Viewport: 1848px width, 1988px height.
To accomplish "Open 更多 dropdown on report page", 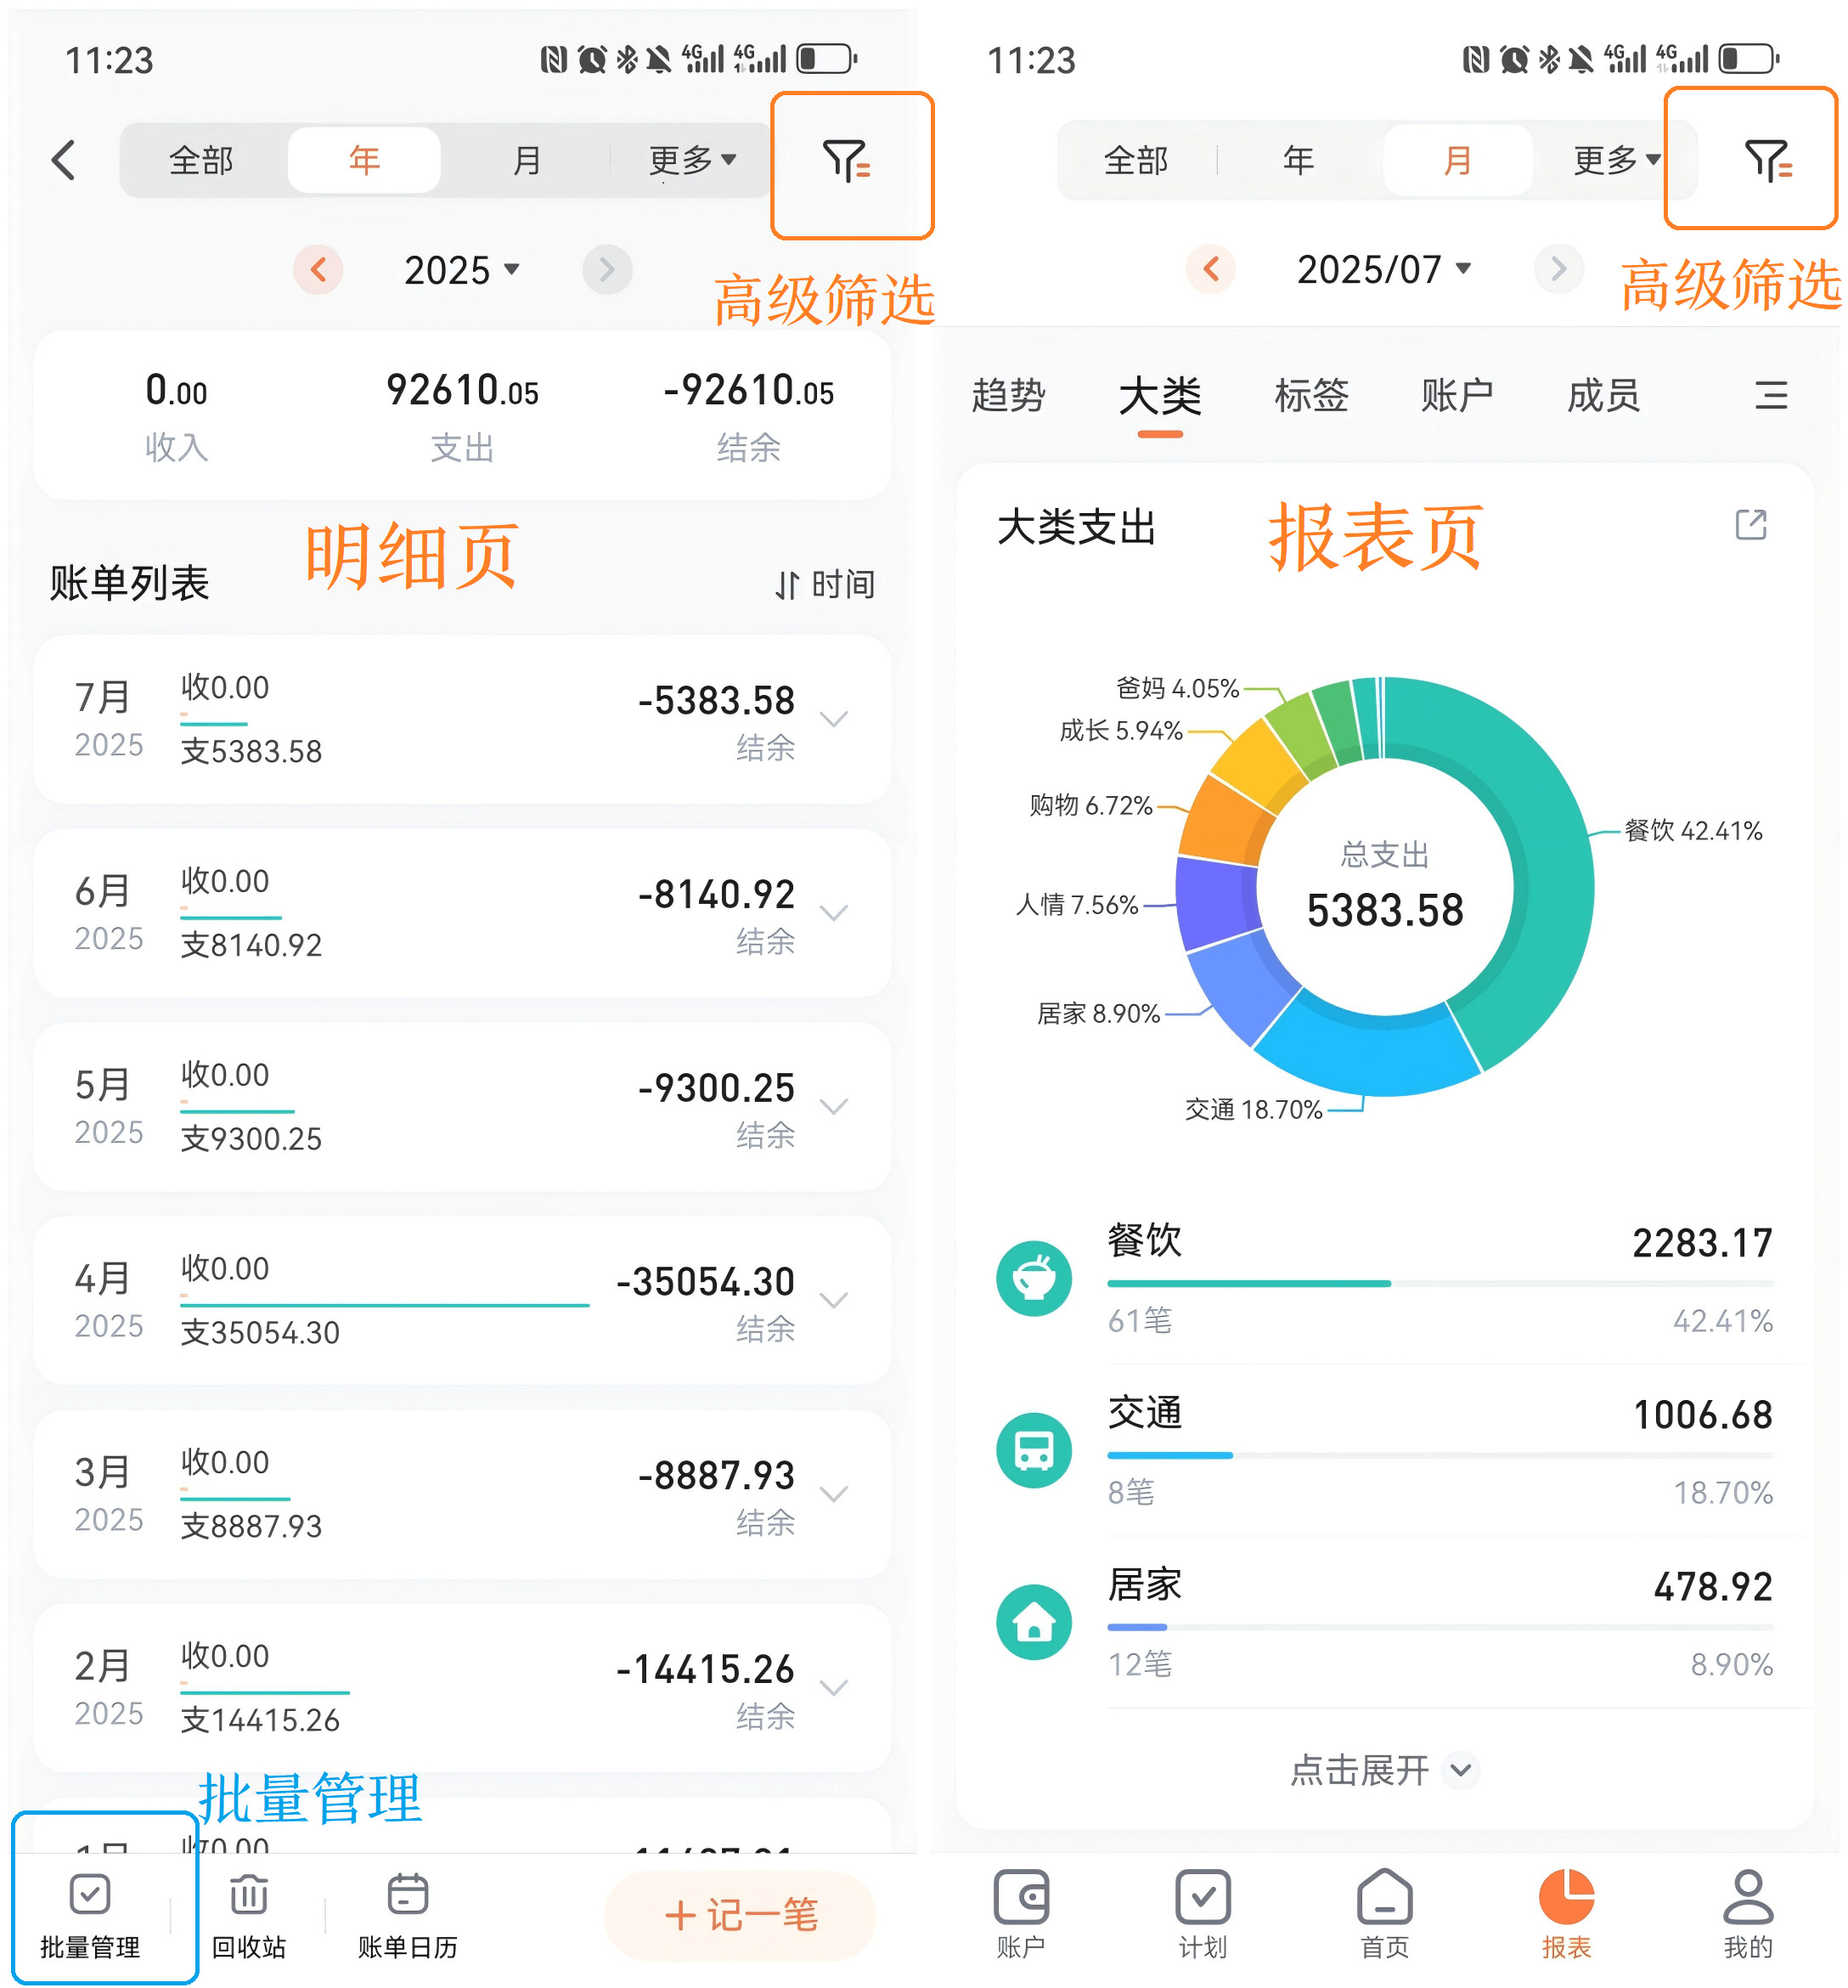I will coord(1615,160).
